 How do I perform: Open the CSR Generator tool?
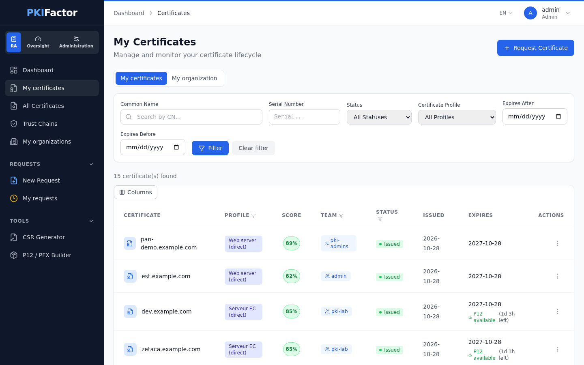(52, 237)
